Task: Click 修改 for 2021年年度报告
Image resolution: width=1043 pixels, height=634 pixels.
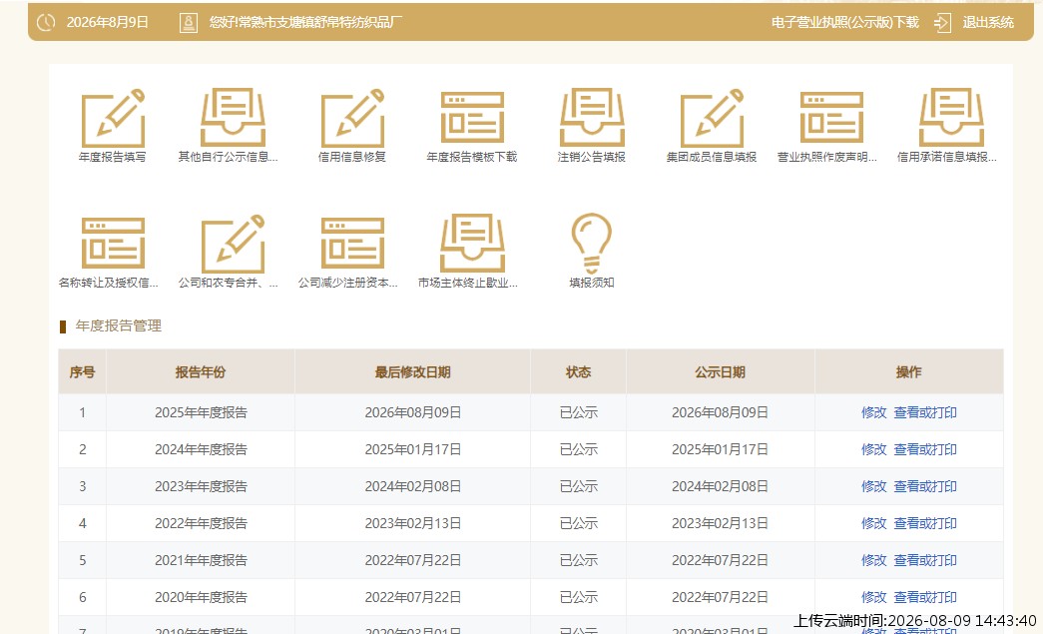Action: click(x=873, y=560)
